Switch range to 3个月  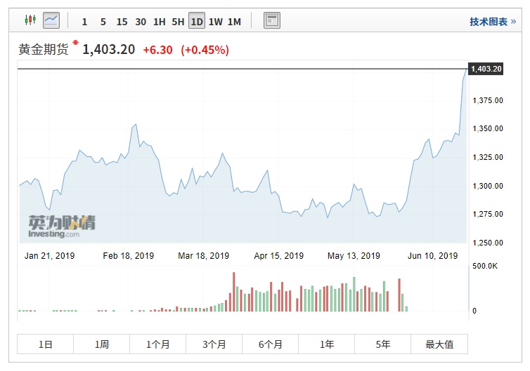tap(214, 344)
